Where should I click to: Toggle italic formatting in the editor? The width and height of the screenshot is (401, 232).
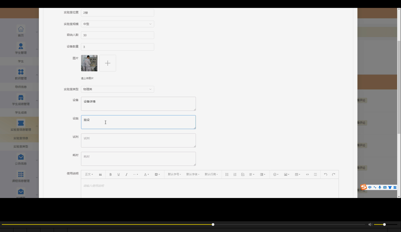(x=126, y=175)
